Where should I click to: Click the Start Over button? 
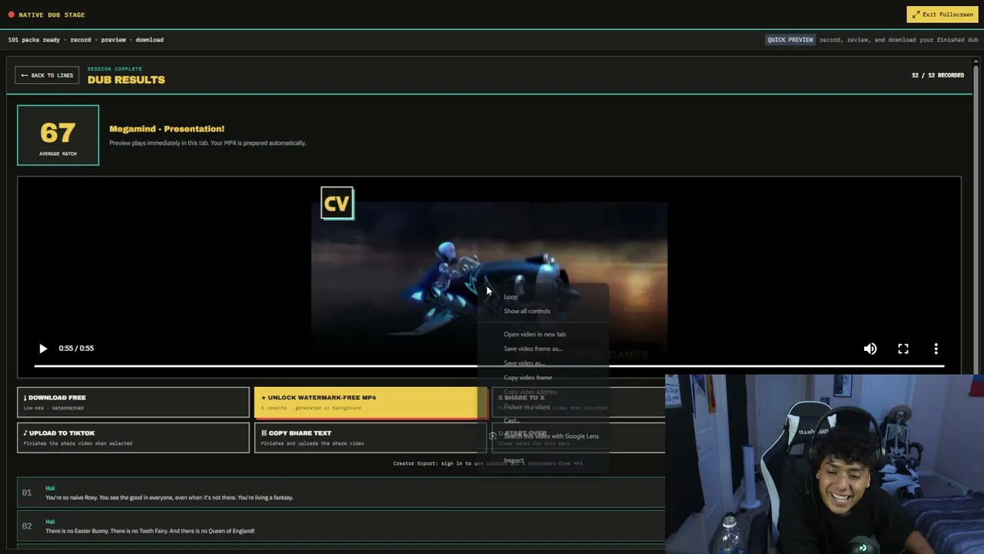(x=578, y=438)
